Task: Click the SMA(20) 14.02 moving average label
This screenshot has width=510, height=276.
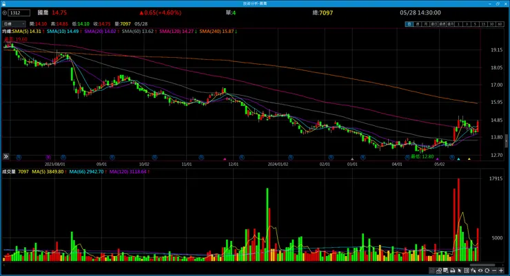Action: [100, 31]
